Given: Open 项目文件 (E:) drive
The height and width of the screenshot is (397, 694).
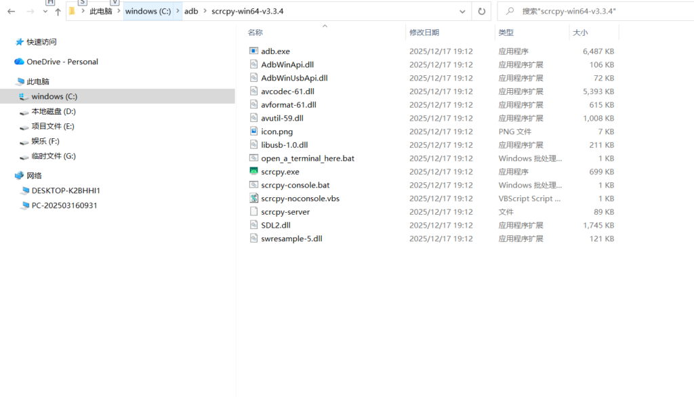Looking at the screenshot, I should (53, 126).
